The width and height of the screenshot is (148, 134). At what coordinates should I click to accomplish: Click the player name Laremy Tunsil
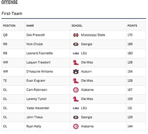coord(36,99)
